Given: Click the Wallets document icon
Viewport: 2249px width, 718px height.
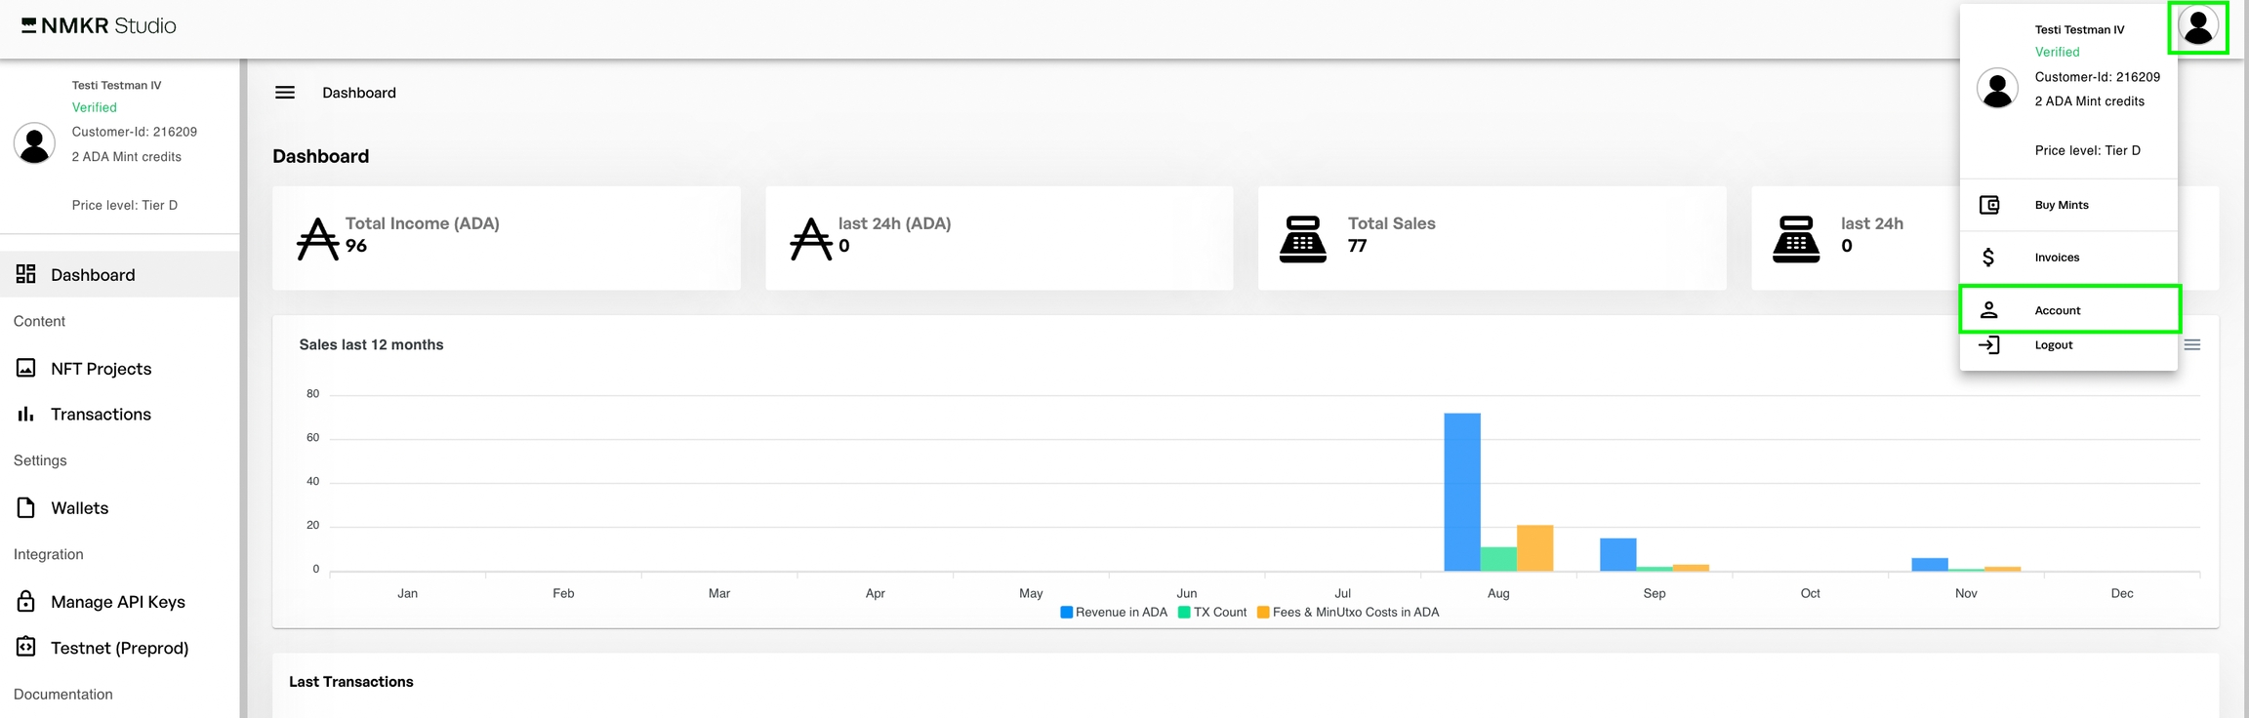Looking at the screenshot, I should click(x=26, y=507).
